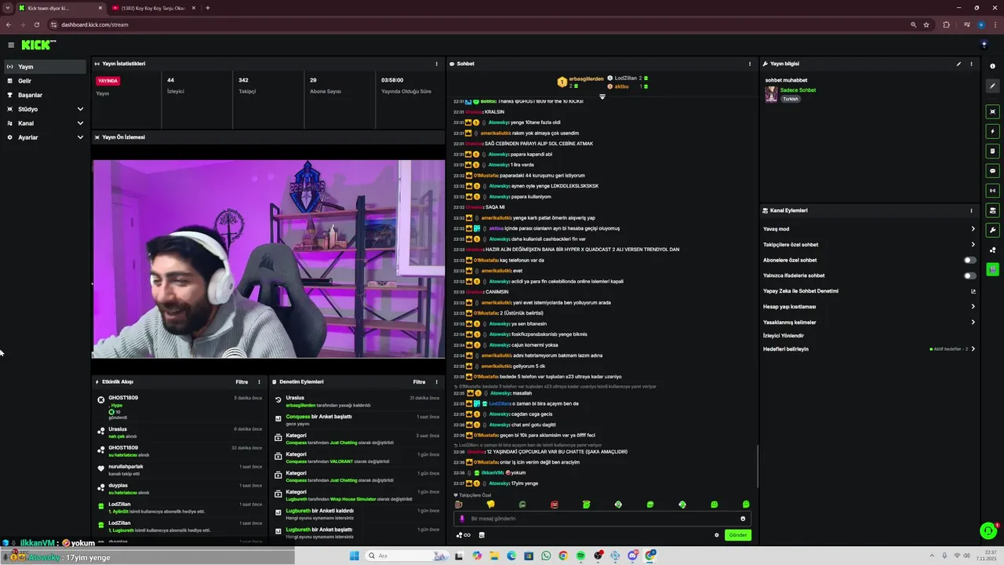This screenshot has width=1004, height=565.
Task: Expand the Ayarlar sidebar section
Action: 80,137
